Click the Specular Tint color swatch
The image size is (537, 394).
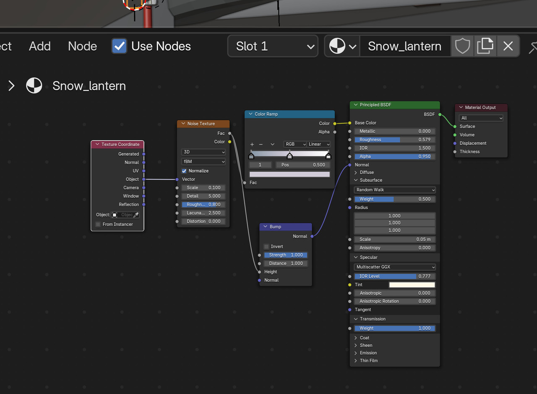point(412,285)
